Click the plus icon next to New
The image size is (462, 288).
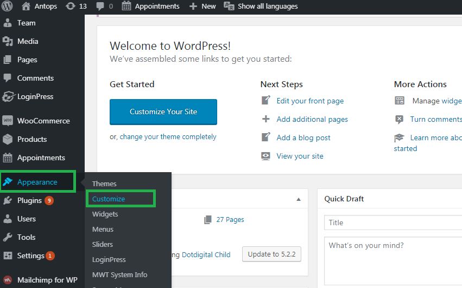pos(193,6)
